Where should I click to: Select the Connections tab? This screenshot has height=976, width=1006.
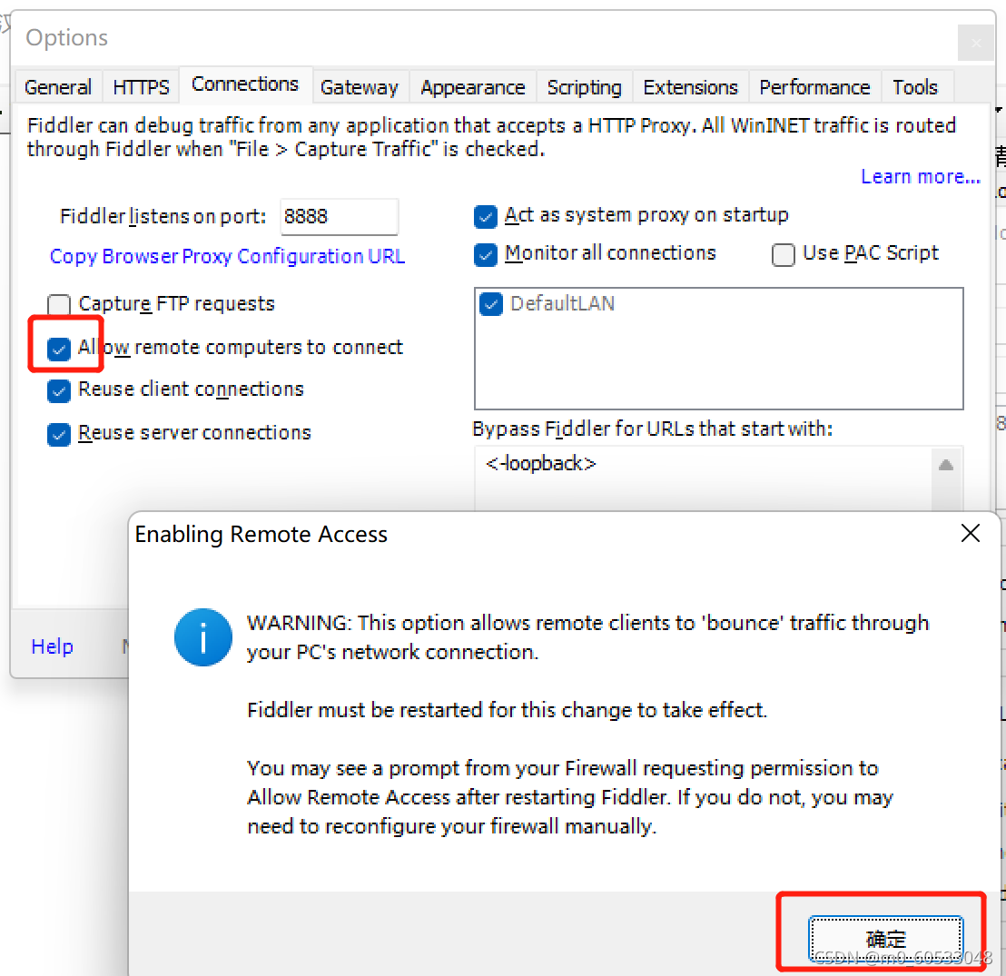(245, 84)
